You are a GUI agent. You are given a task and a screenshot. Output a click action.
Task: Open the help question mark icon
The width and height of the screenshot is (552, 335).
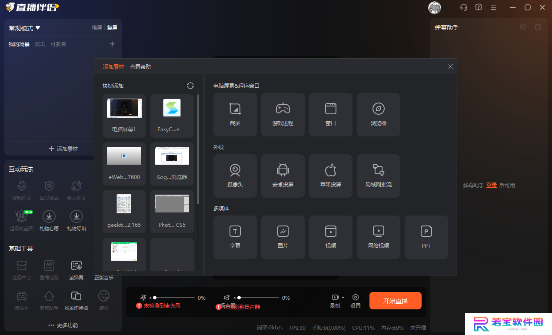coord(479,7)
